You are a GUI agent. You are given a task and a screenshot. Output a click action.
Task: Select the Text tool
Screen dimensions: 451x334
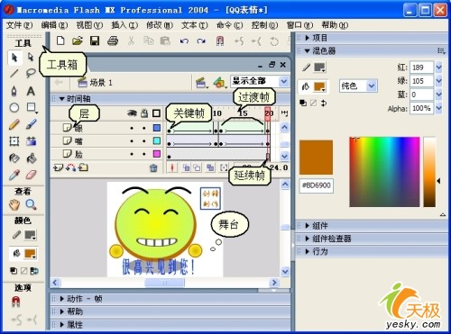(31, 91)
